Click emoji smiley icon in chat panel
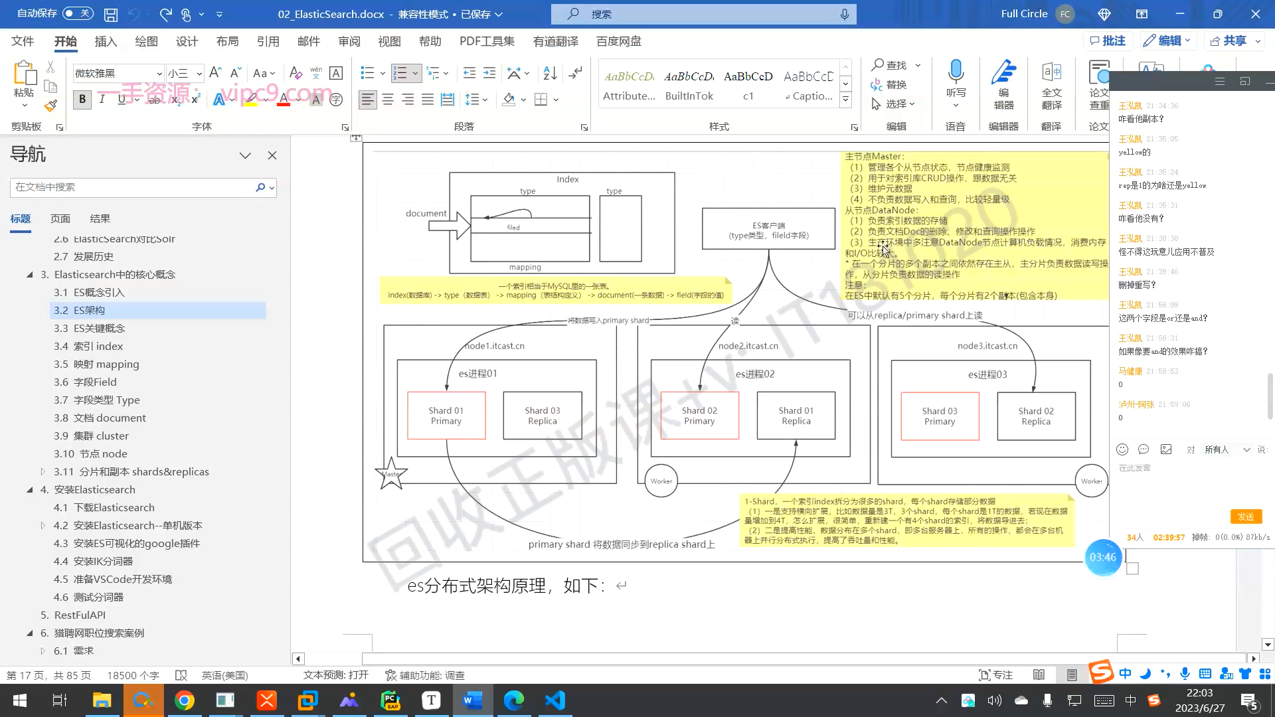 [1122, 449]
